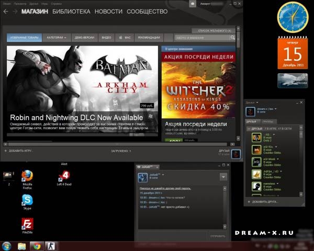Open the dropdown arrow for the first Counter-Strike friend
Screen dimensions: 314x251
(276, 147)
